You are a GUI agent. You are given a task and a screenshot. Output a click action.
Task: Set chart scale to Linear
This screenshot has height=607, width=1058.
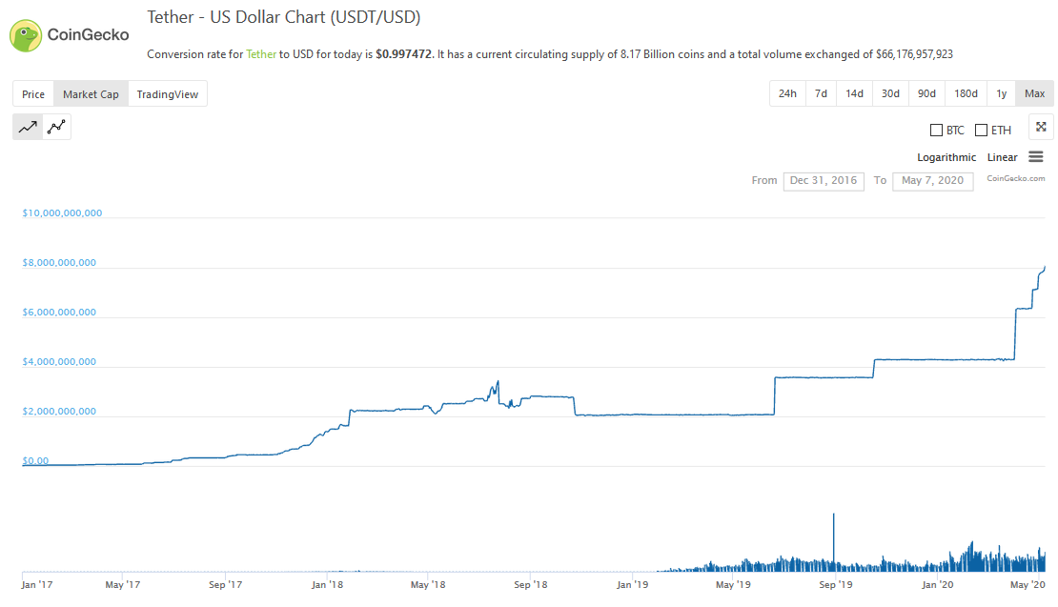(x=1002, y=157)
